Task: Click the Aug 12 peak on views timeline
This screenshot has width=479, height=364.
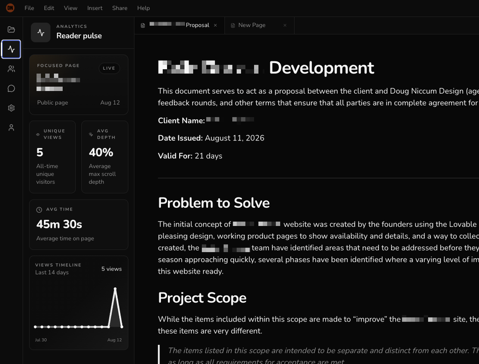Action: click(x=115, y=288)
